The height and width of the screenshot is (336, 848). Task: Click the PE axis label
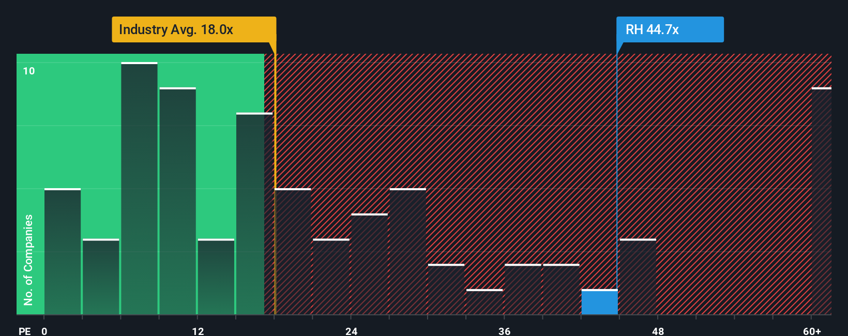click(x=25, y=331)
